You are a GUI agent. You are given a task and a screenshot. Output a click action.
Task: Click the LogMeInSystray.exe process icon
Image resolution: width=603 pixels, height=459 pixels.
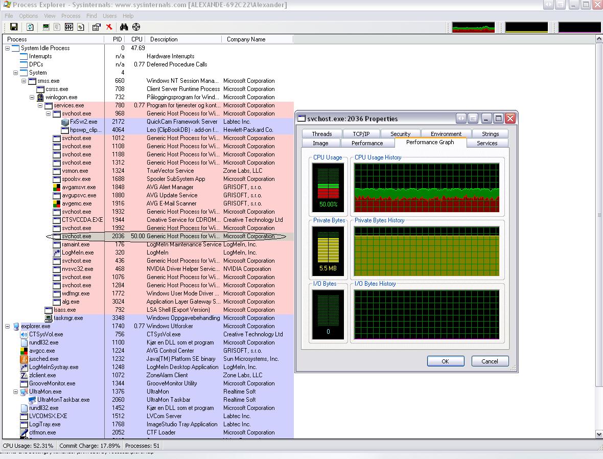click(x=24, y=367)
